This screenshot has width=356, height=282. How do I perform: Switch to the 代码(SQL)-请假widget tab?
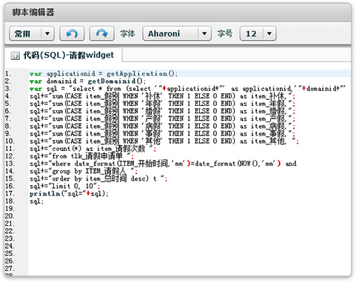pos(63,55)
